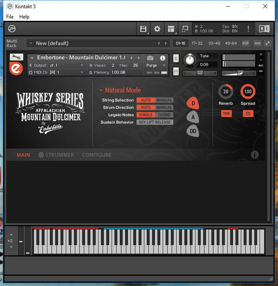Viewport: 278px width, 286px height.
Task: Remove instrument with small X button
Action: pos(261,54)
